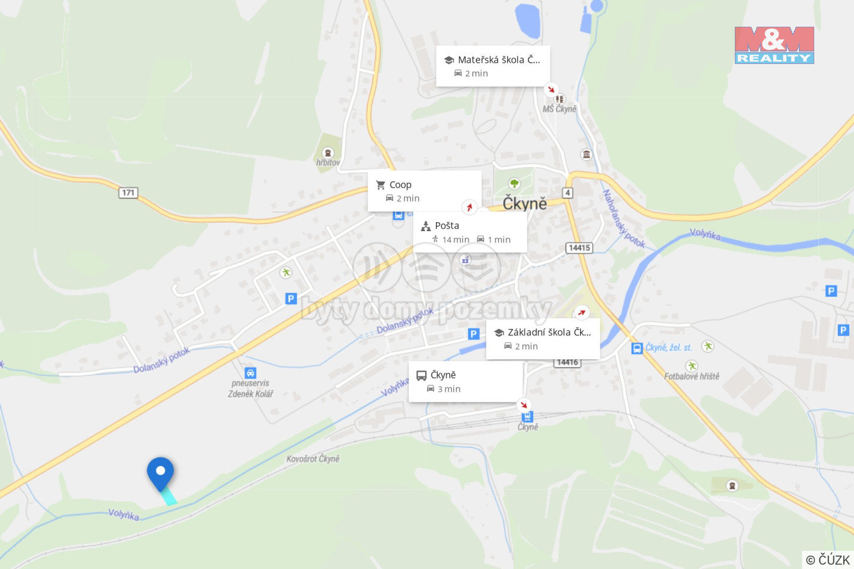854x569 pixels.
Task: Open the Pošta info card
Action: pyautogui.click(x=470, y=232)
